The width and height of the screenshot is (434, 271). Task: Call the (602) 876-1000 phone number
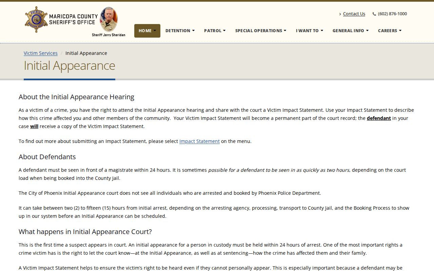pyautogui.click(x=392, y=14)
